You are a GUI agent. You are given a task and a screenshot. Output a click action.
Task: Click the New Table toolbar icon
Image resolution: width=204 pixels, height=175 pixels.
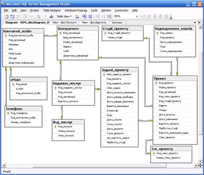click(6, 16)
